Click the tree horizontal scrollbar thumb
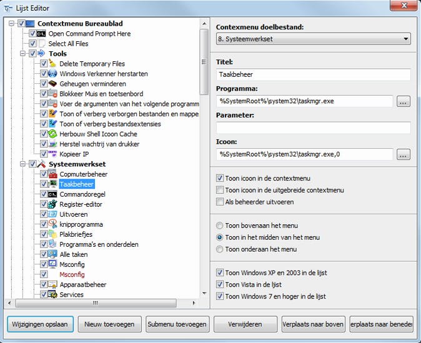The width and height of the screenshot is (421, 343). [96, 303]
